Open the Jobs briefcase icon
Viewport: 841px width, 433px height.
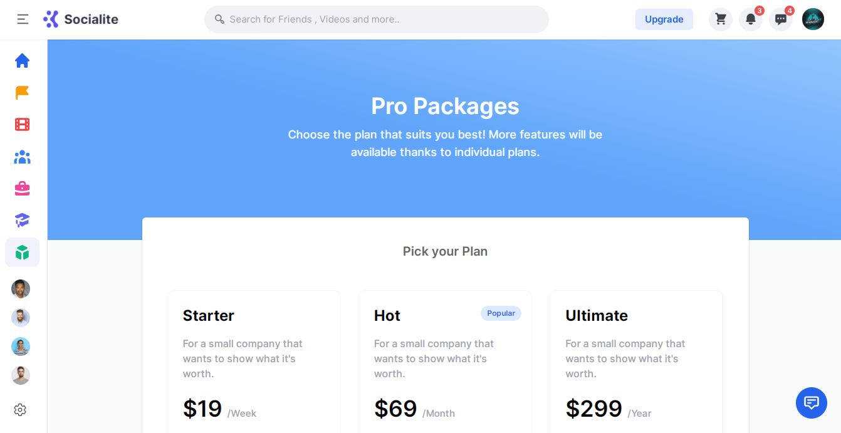click(22, 189)
